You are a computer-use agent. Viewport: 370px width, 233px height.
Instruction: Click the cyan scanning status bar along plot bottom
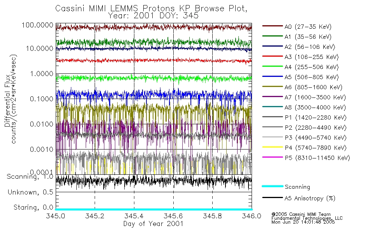(153, 209)
